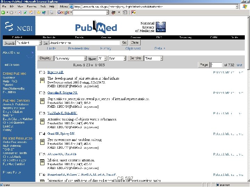Open the View menu
Viewport: 250px width, 187px height.
click(20, 7)
